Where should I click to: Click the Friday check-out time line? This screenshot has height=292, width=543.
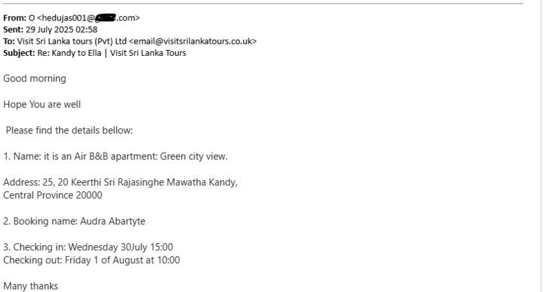click(x=91, y=260)
